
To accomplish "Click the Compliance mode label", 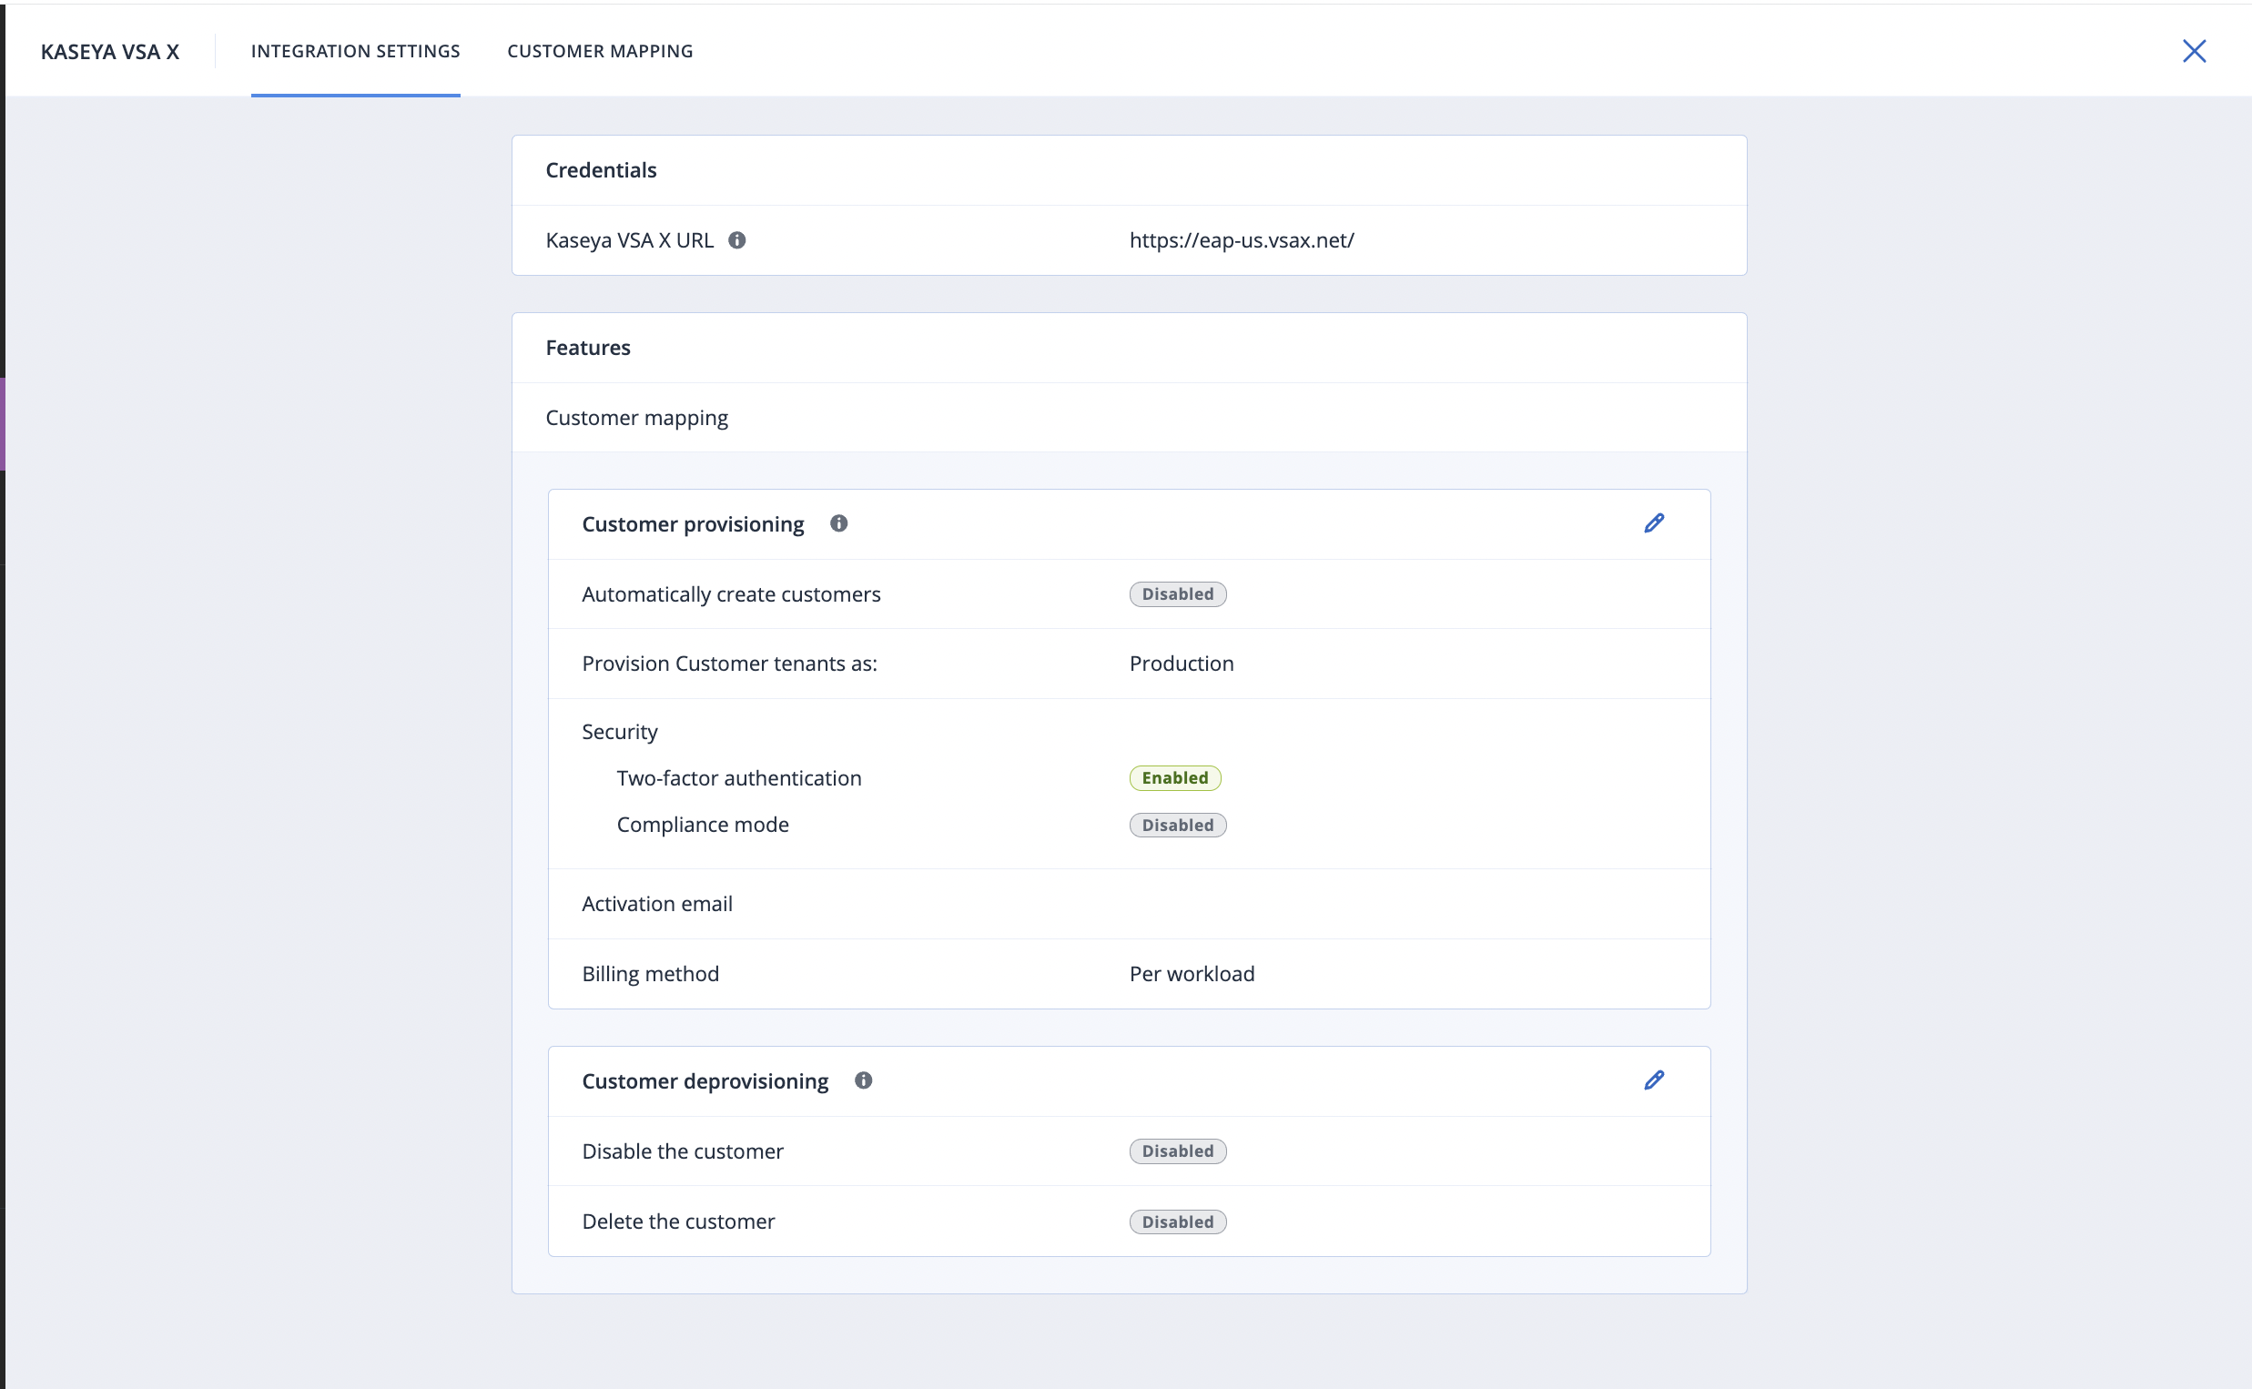I will [x=703, y=825].
